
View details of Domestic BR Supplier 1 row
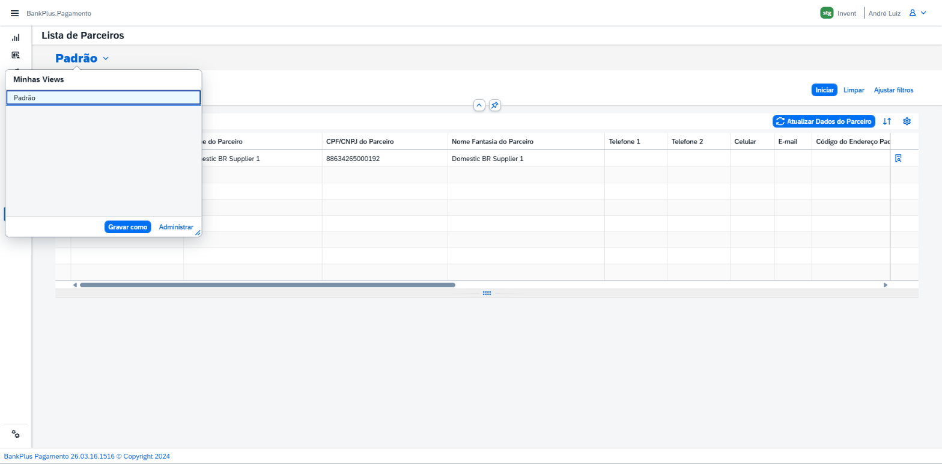(899, 159)
